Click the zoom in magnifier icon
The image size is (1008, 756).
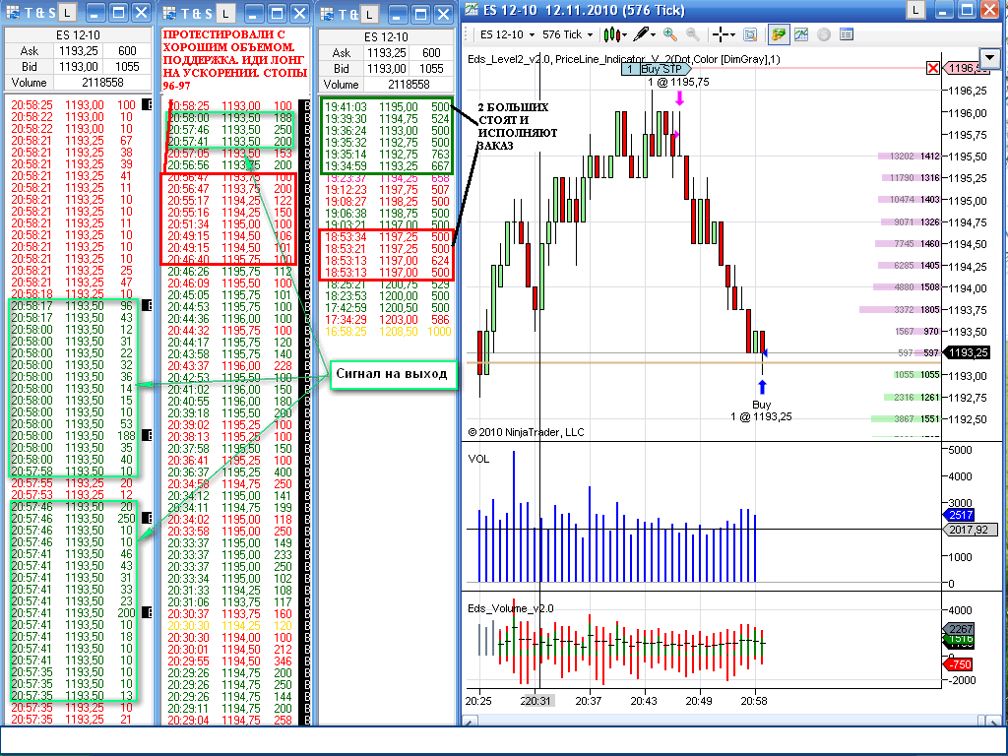670,34
